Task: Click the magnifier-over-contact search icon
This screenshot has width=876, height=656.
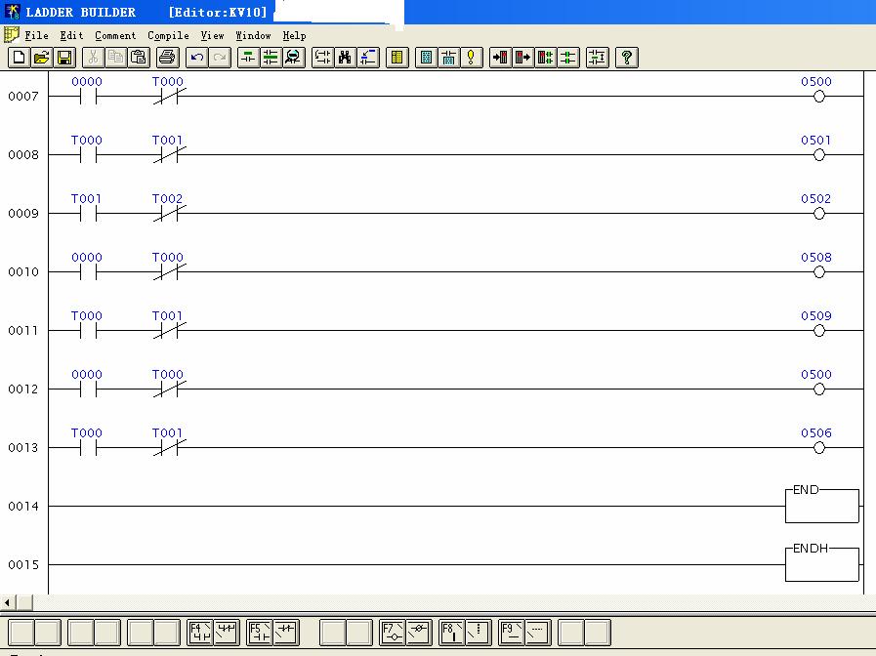Action: click(294, 58)
